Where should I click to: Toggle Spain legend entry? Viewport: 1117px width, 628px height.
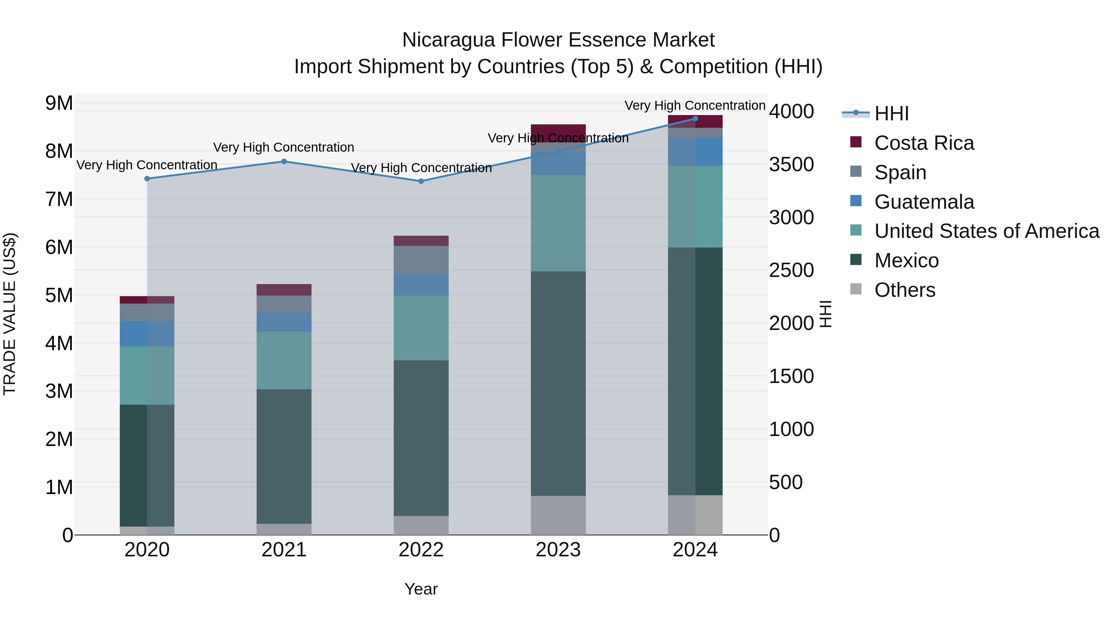coord(888,172)
